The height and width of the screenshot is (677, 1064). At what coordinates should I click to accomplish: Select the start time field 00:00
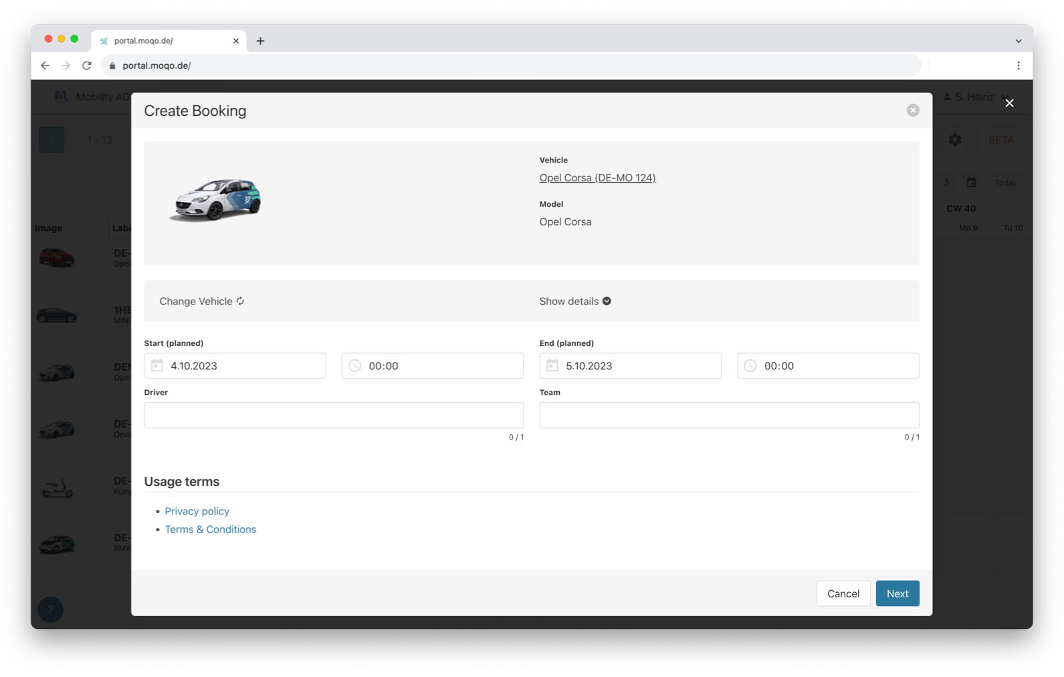433,365
